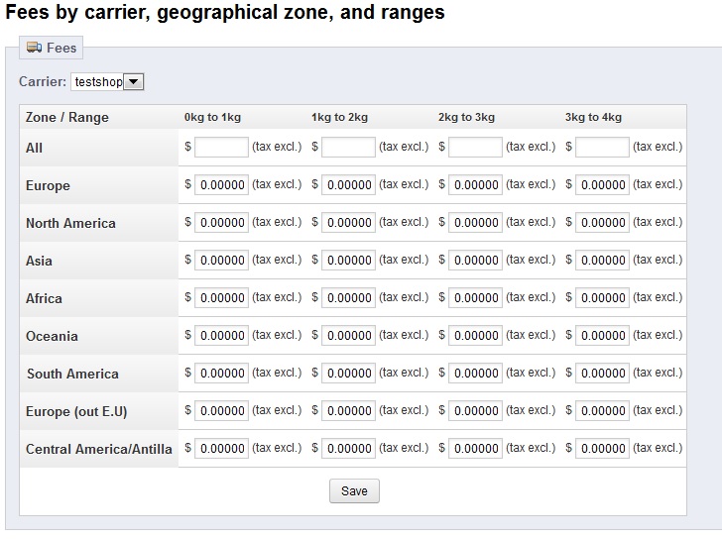This screenshot has height=539, width=722.
Task: Click Central America/Antilla 2kg to 3kg field
Action: point(475,449)
